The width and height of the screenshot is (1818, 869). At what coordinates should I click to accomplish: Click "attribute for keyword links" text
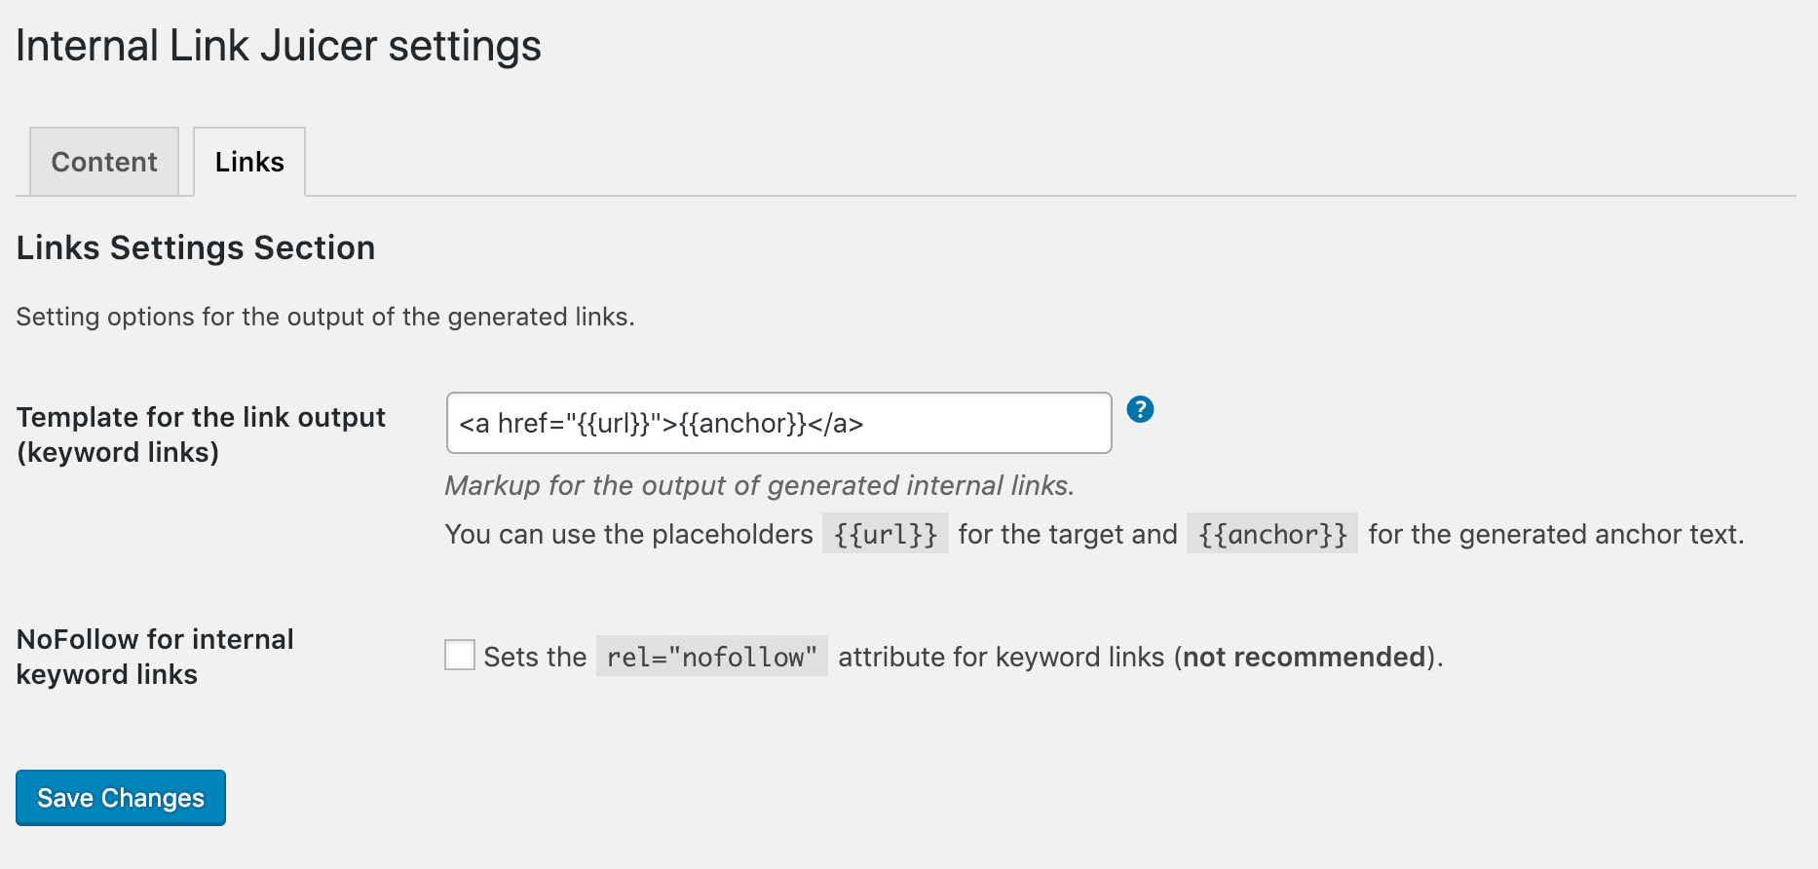click(1001, 657)
